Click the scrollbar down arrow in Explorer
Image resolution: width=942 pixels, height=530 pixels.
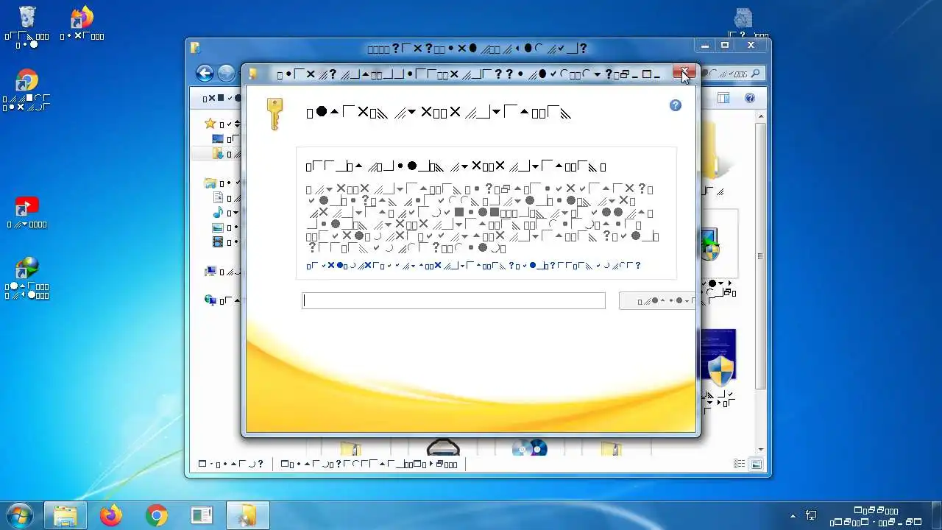click(x=760, y=449)
